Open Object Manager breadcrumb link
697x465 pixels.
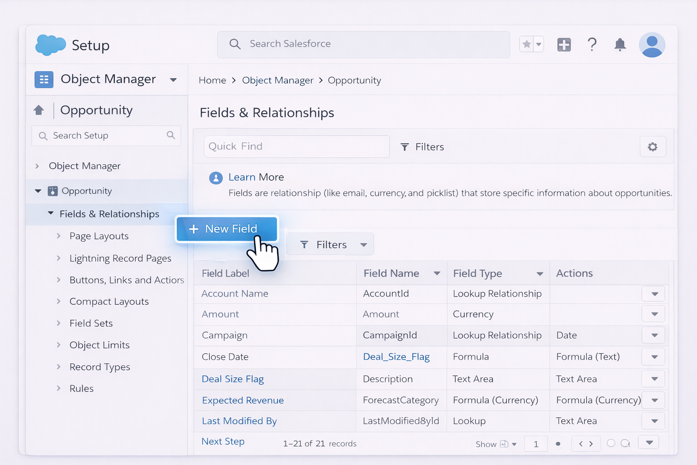click(x=278, y=80)
